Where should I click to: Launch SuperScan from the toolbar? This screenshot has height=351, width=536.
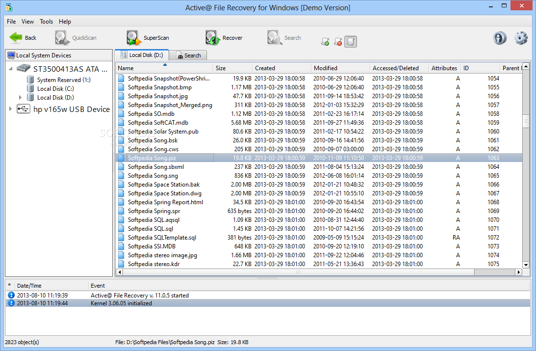pyautogui.click(x=147, y=38)
